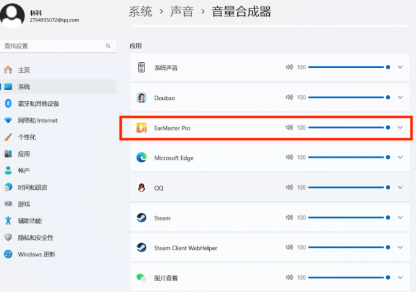Mute Doubao using its speaker icon
The image size is (416, 292).
pos(289,97)
